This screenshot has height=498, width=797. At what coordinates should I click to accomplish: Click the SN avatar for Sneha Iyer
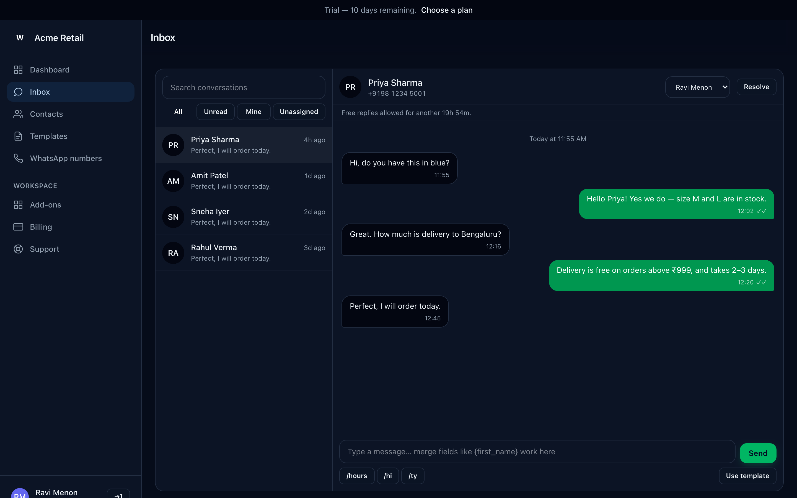click(173, 217)
